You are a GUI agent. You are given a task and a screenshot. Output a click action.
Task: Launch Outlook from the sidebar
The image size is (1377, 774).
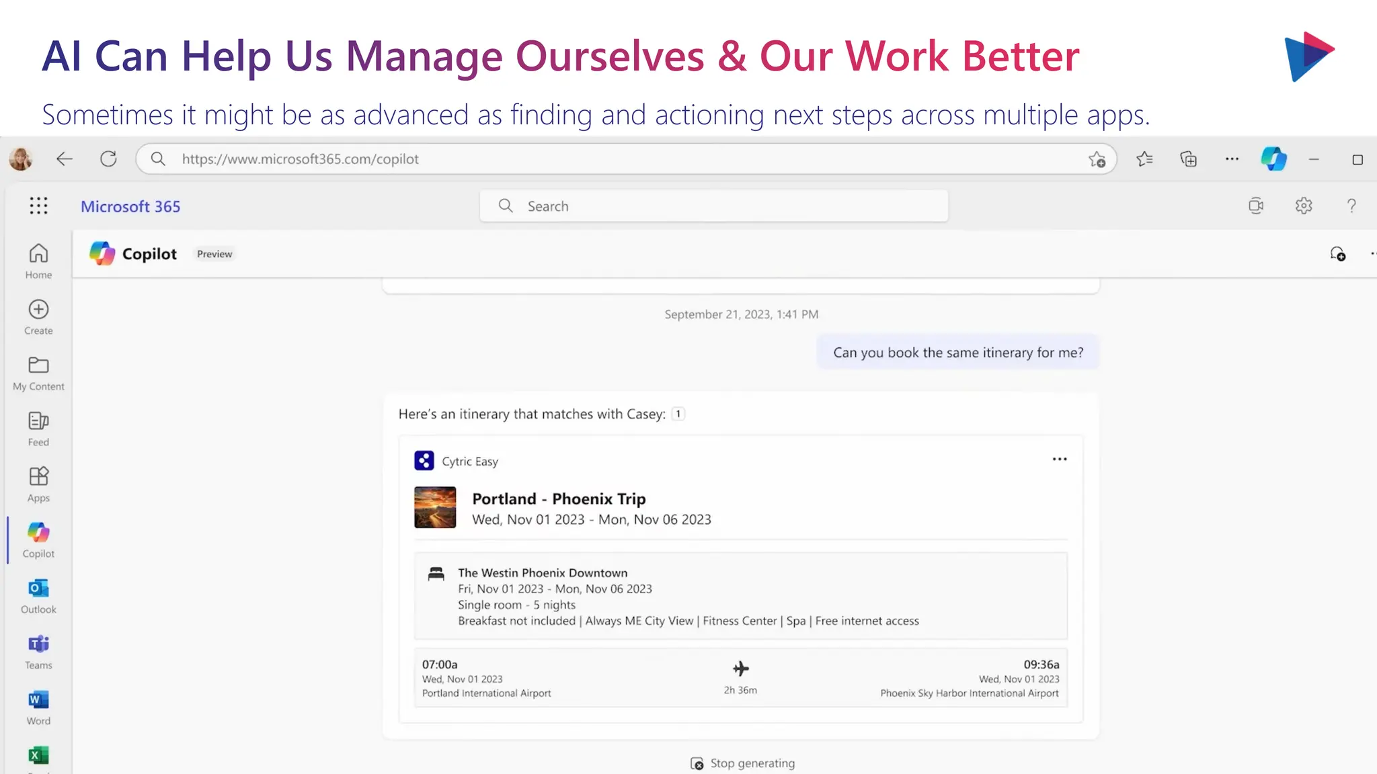(38, 596)
